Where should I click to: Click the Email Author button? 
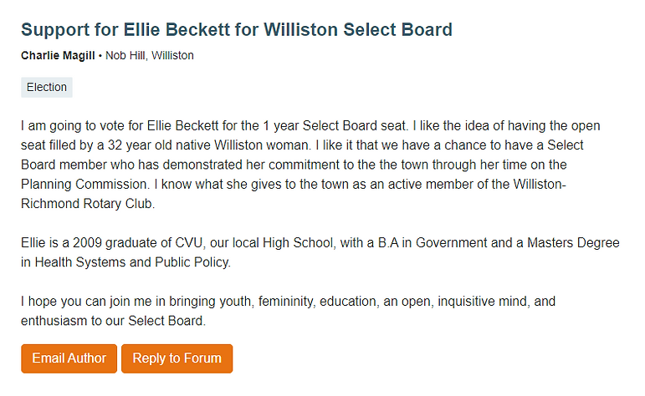[x=69, y=358]
